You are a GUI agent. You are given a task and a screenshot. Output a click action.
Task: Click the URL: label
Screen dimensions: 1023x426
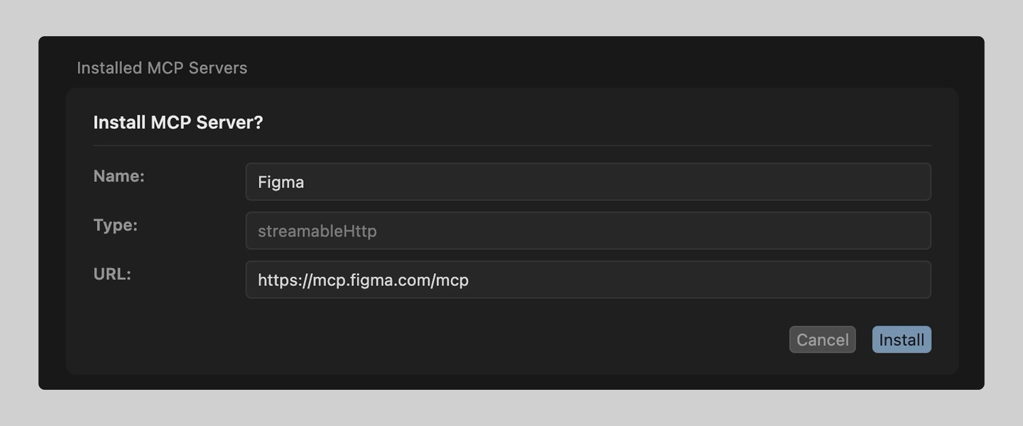pyautogui.click(x=111, y=274)
